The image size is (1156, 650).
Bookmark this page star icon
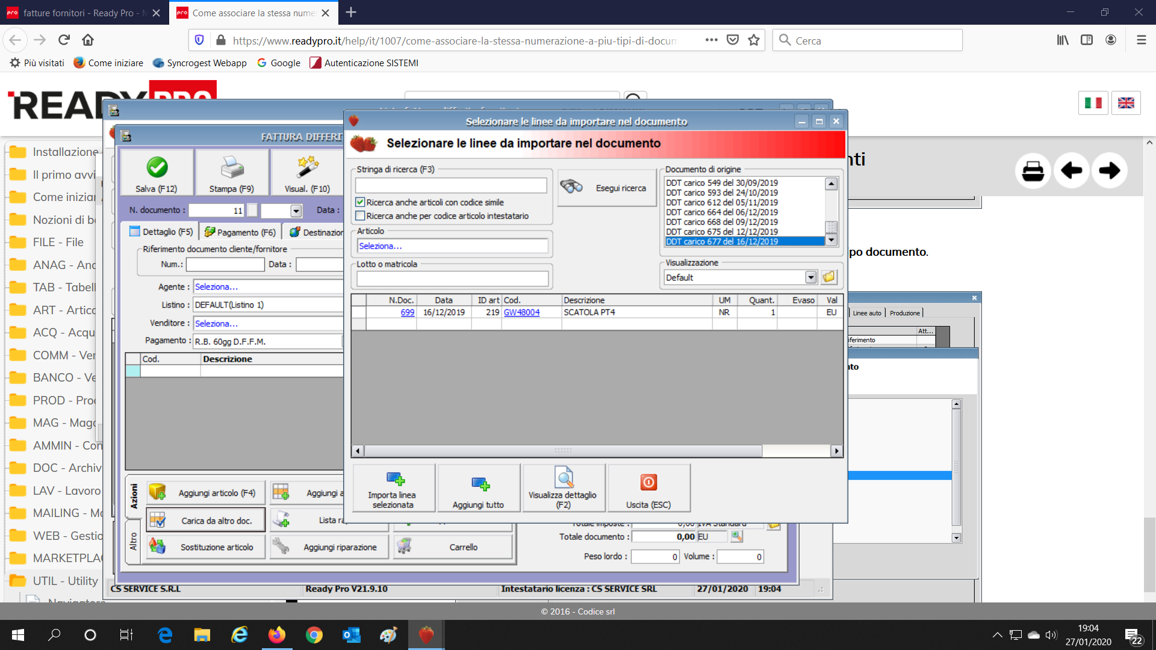753,40
